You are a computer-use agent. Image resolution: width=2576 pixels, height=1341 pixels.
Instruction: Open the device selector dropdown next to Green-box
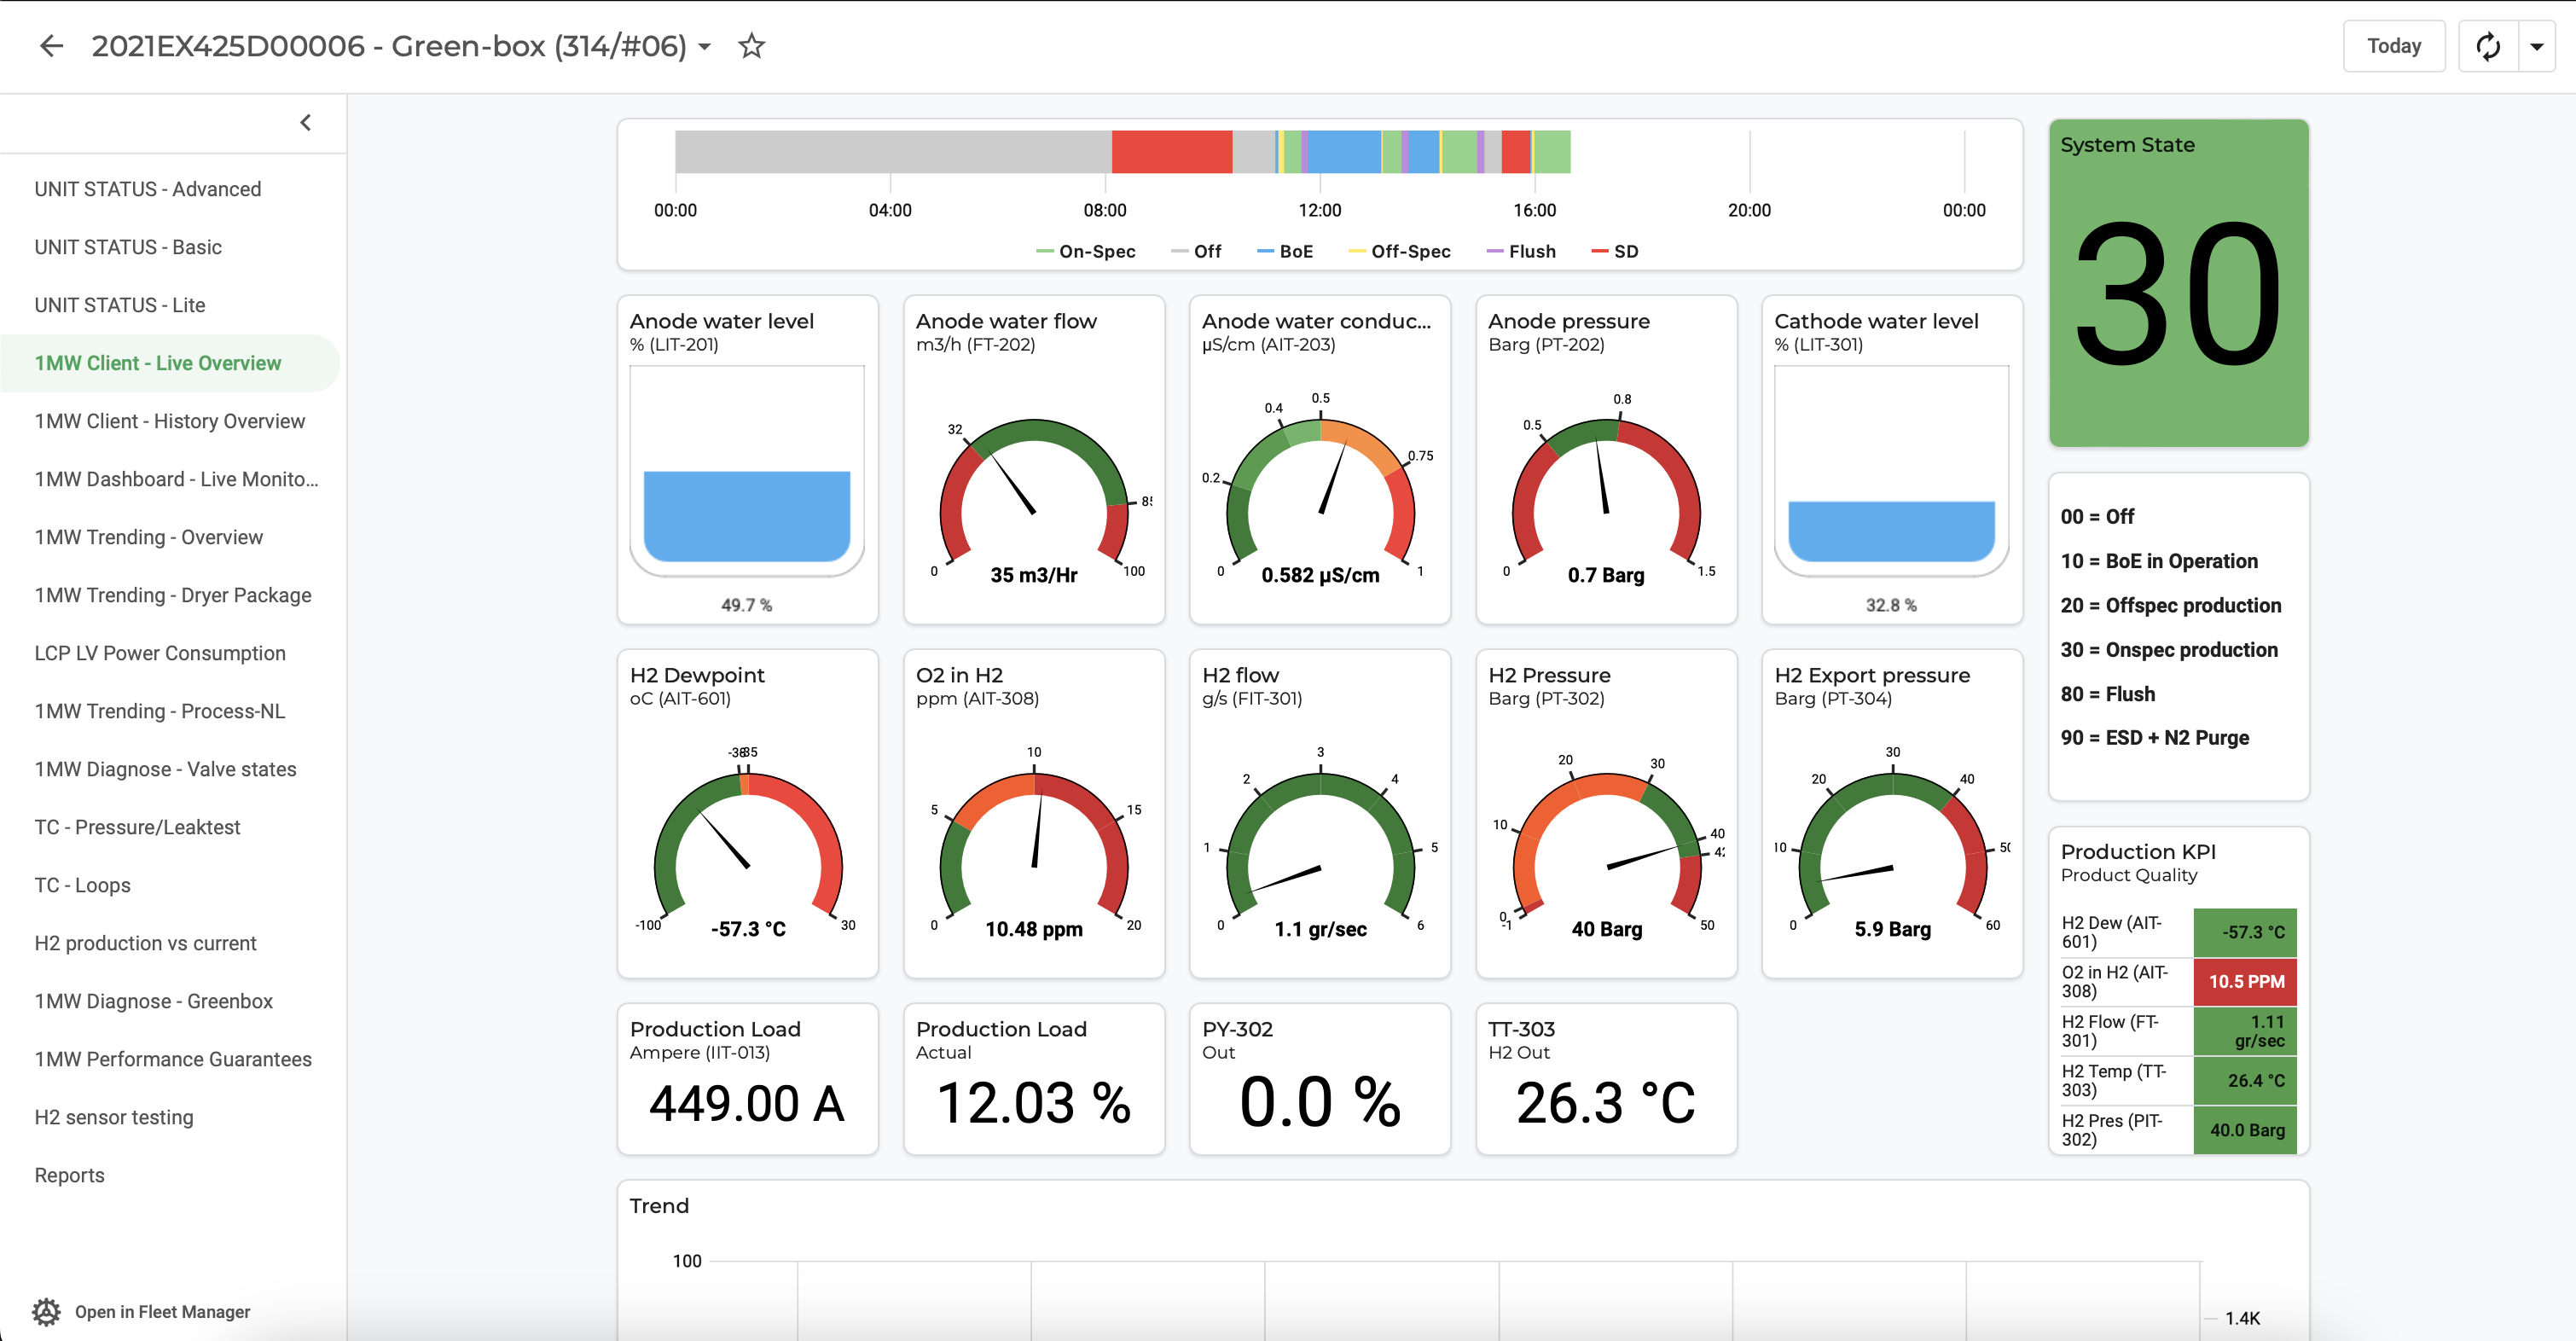pos(706,47)
